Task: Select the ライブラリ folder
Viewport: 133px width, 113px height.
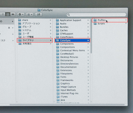Action: pyautogui.click(x=35, y=40)
